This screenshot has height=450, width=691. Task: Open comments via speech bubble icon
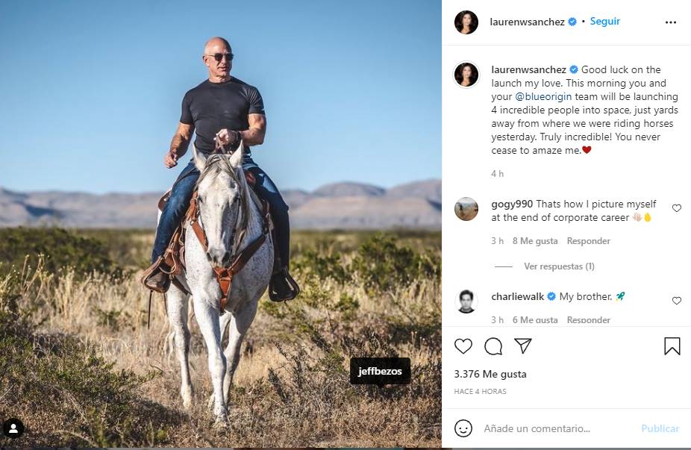pyautogui.click(x=493, y=346)
